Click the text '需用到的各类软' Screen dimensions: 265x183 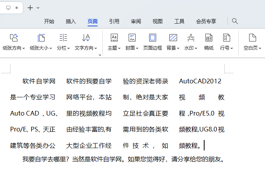146,129
